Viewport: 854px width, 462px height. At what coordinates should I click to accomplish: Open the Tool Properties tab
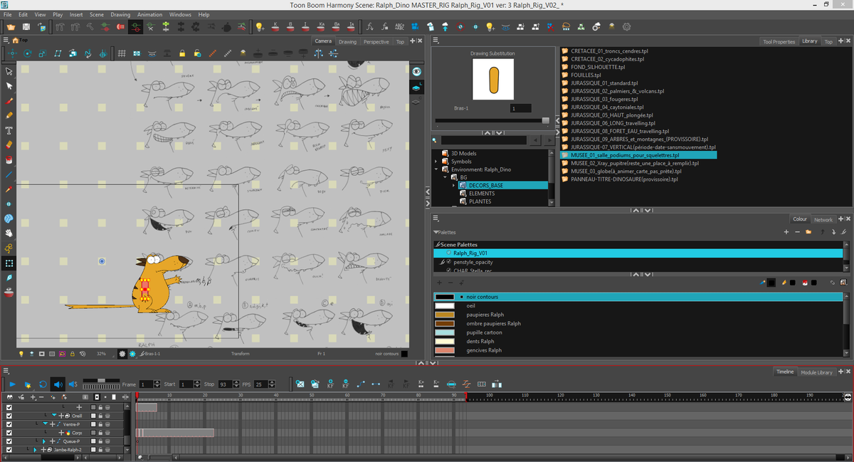779,42
